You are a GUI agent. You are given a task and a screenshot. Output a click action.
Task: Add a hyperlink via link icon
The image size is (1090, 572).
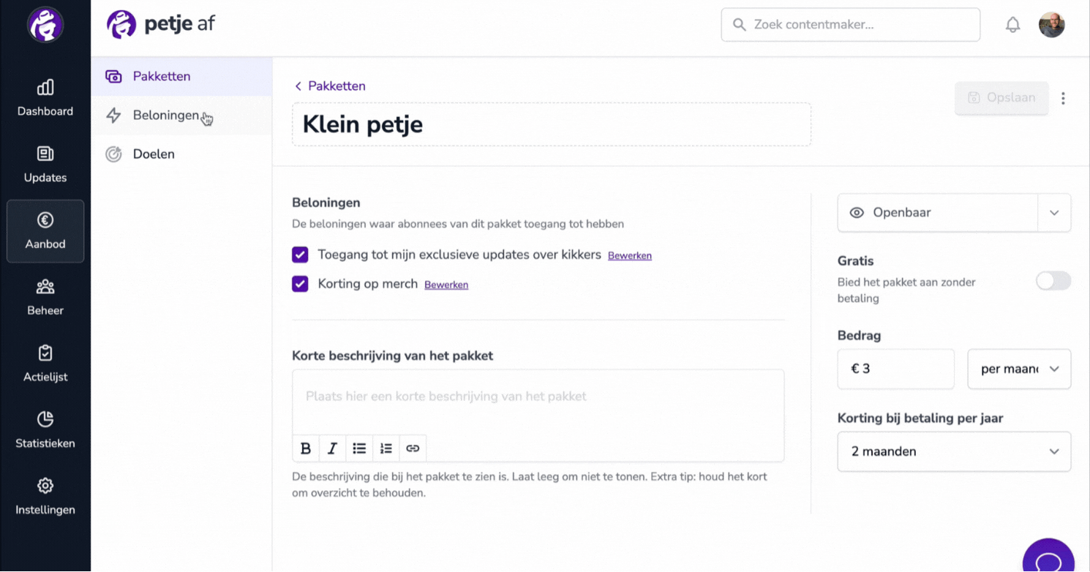[x=413, y=448]
